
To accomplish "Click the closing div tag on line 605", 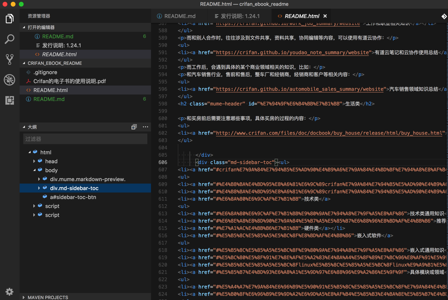I will pos(204,155).
